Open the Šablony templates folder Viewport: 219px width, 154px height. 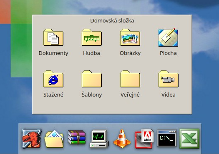tap(92, 79)
